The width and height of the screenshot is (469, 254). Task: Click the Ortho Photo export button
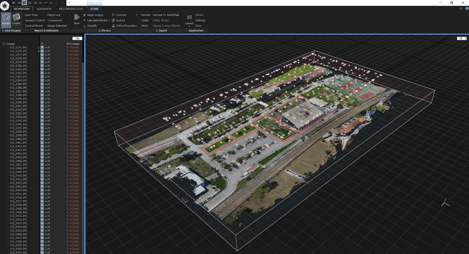(161, 21)
